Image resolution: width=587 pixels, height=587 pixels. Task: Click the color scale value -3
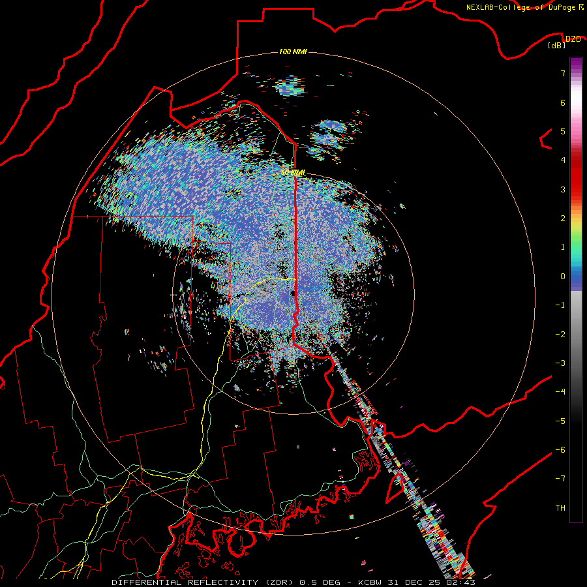coord(560,363)
